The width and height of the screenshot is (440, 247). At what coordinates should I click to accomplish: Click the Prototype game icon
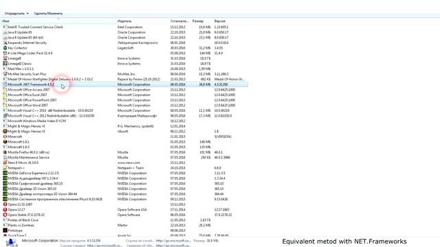pyautogui.click(x=5, y=231)
